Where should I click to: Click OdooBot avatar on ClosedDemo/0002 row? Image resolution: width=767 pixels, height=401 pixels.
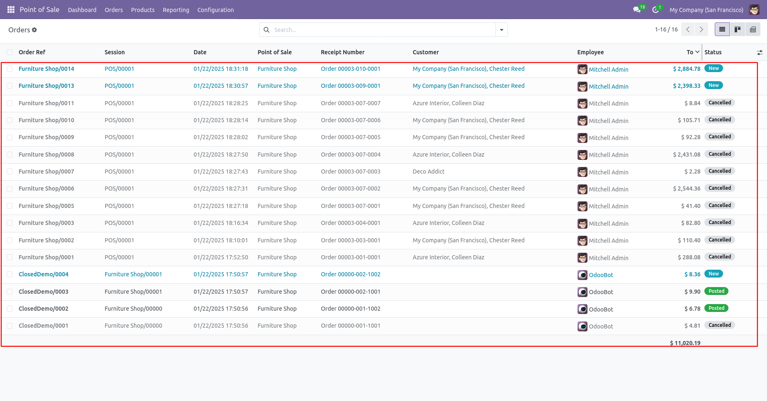click(x=583, y=309)
